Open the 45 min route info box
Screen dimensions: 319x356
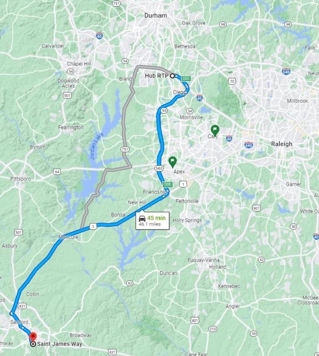coord(152,221)
